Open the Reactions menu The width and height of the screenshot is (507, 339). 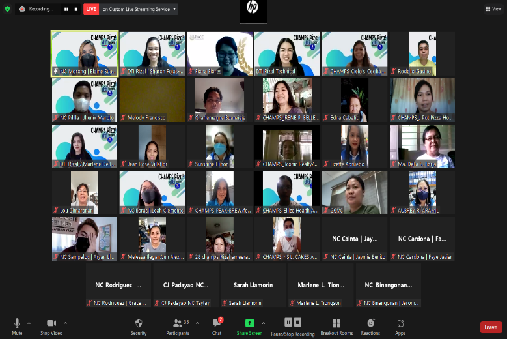(x=370, y=327)
